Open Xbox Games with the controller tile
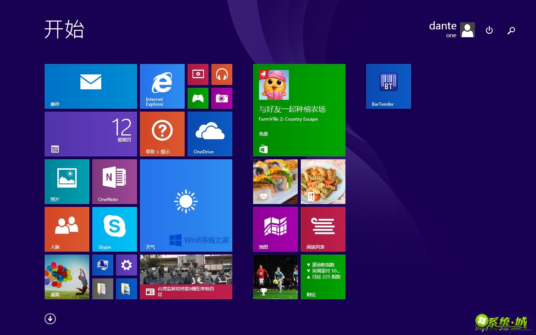 point(198,98)
